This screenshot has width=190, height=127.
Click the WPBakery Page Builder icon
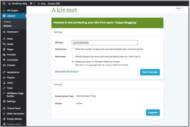coord(4,93)
